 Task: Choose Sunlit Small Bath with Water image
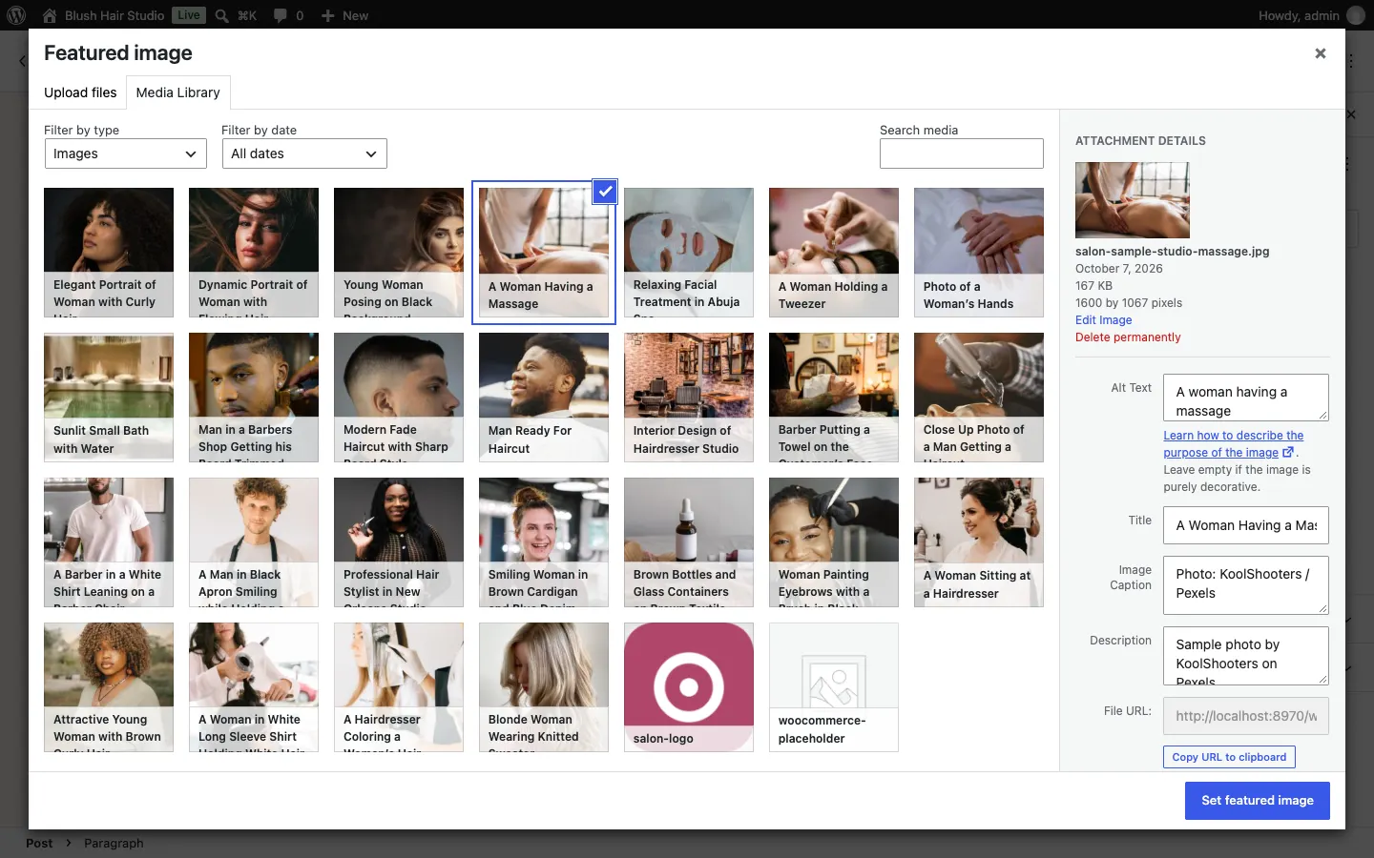[109, 398]
